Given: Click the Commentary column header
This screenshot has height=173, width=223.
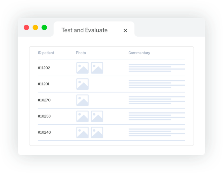Looking at the screenshot, I should click(x=139, y=53).
